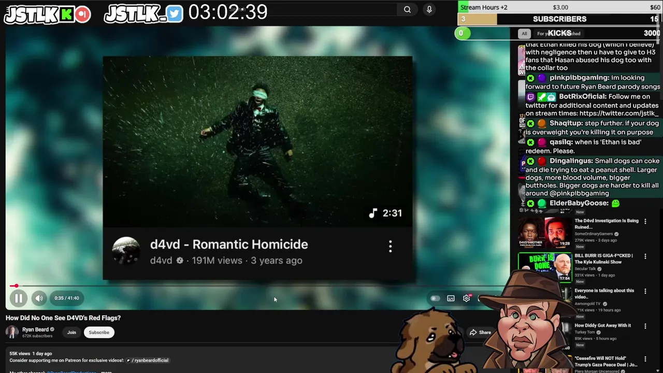Click the Bill Burr video thumbnail
This screenshot has height=373, width=663.
[544, 267]
